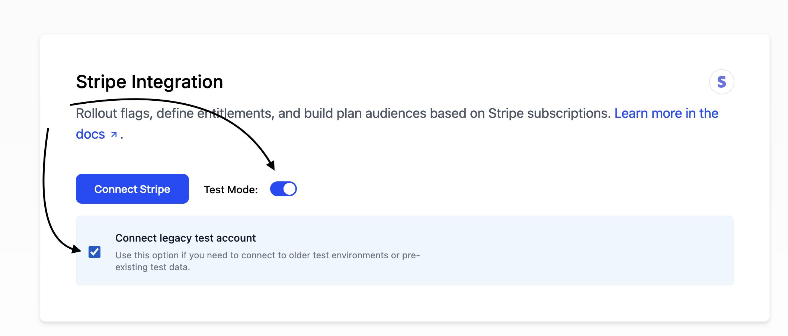Click the highlighted legacy account panel
The height and width of the screenshot is (336, 788).
pos(405,250)
